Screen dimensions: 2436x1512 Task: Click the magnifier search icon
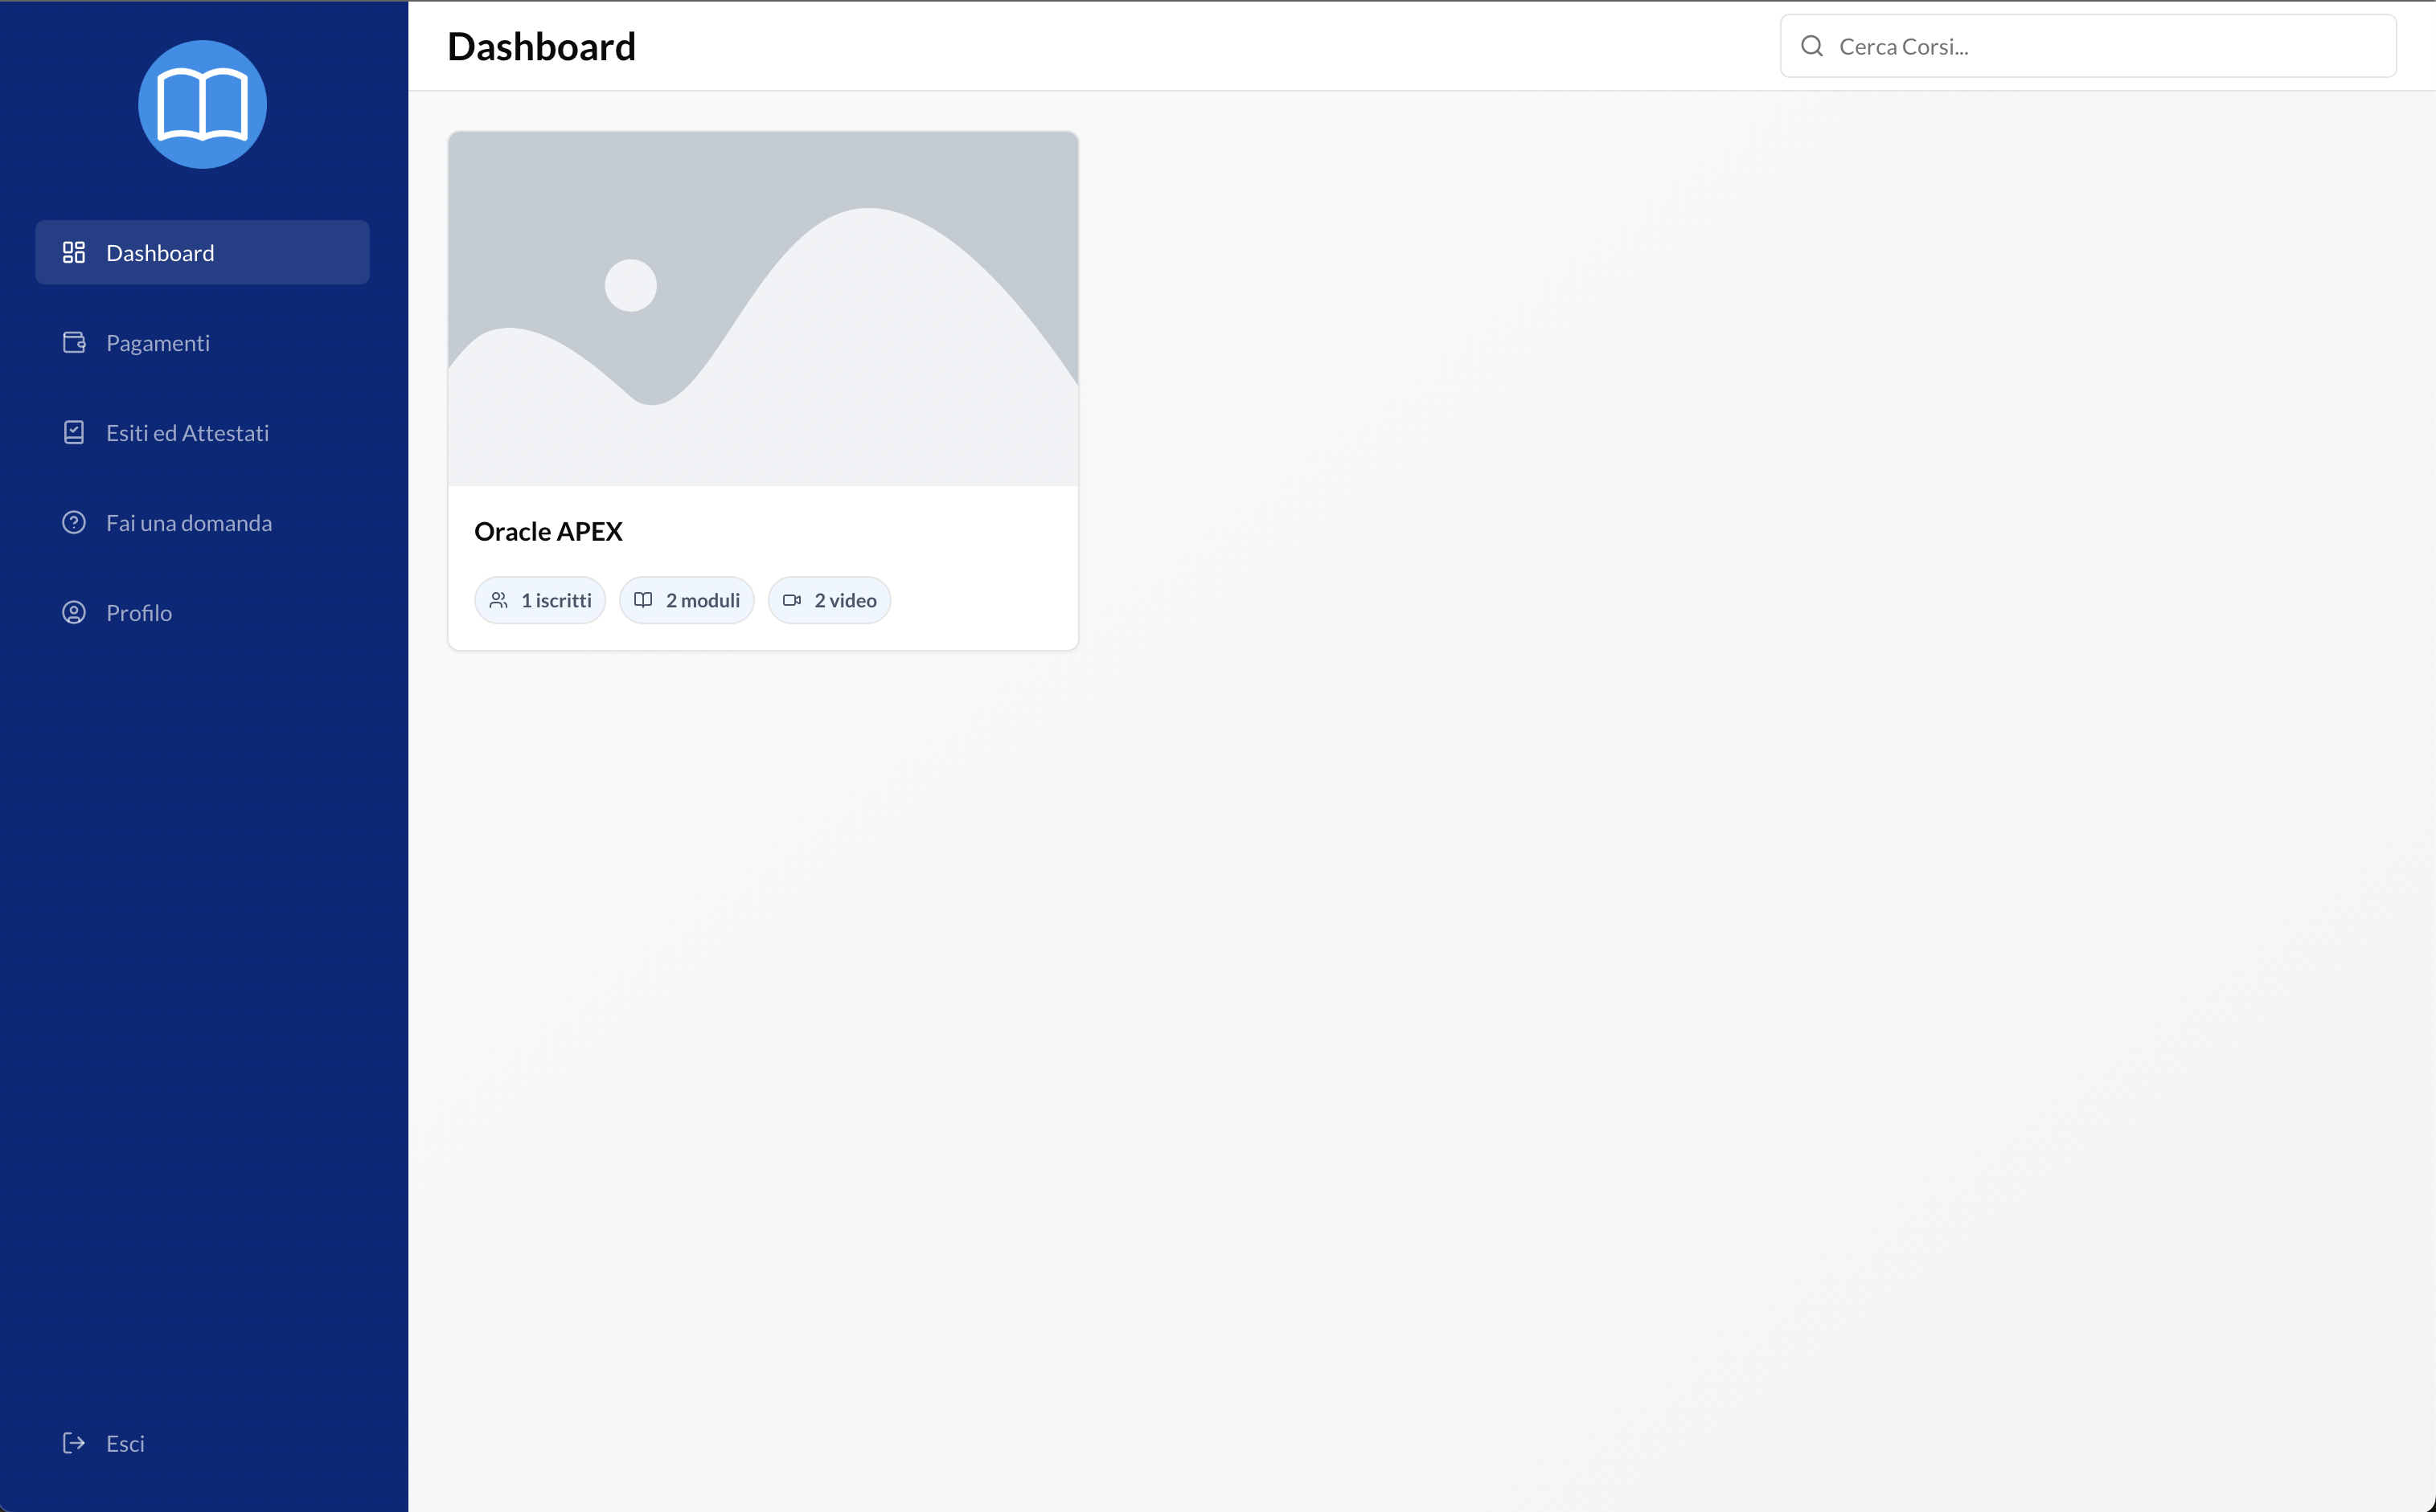[x=1812, y=46]
